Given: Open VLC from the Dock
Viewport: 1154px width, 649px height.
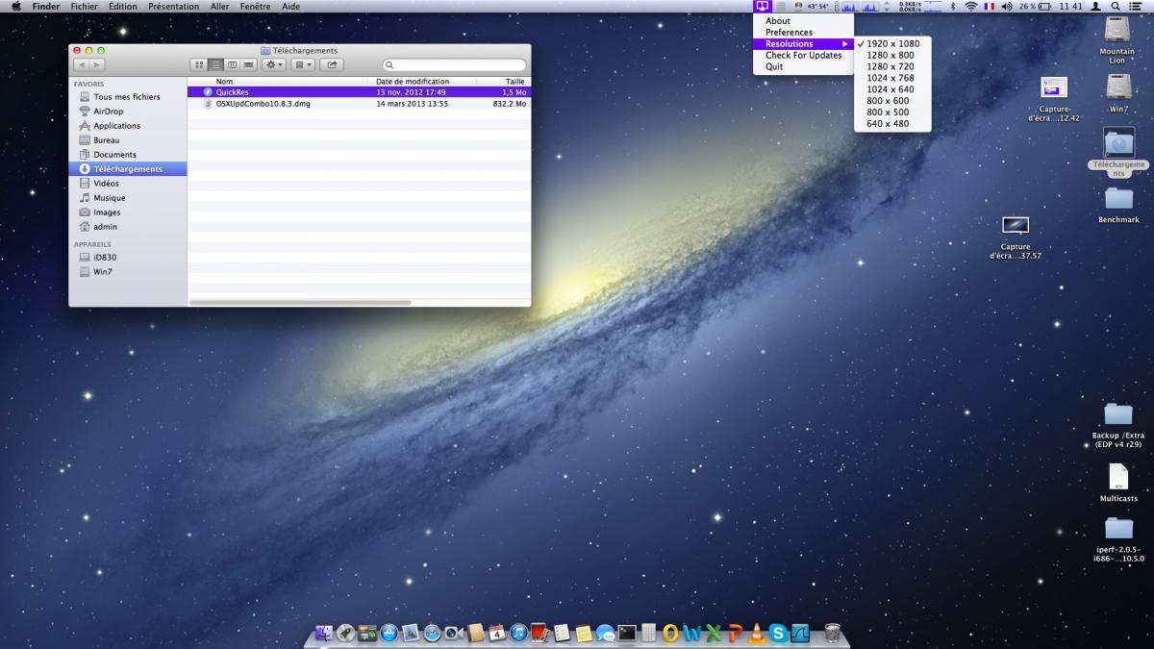Looking at the screenshot, I should click(x=757, y=634).
